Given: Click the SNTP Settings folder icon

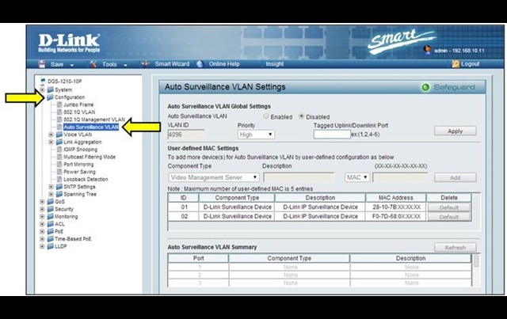Looking at the screenshot, I should pyautogui.click(x=59, y=187).
